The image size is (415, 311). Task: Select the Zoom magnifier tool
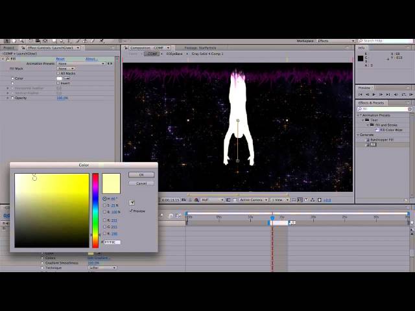[21, 41]
